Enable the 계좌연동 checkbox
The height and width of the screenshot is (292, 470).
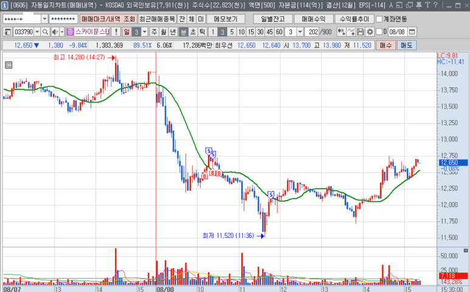(x=379, y=19)
